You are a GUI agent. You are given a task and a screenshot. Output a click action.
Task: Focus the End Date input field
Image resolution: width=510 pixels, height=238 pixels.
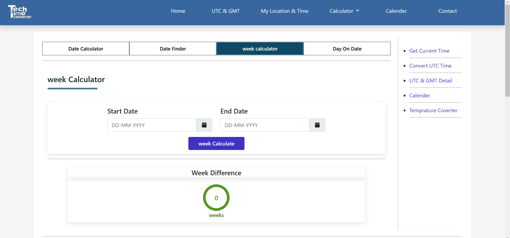point(265,125)
